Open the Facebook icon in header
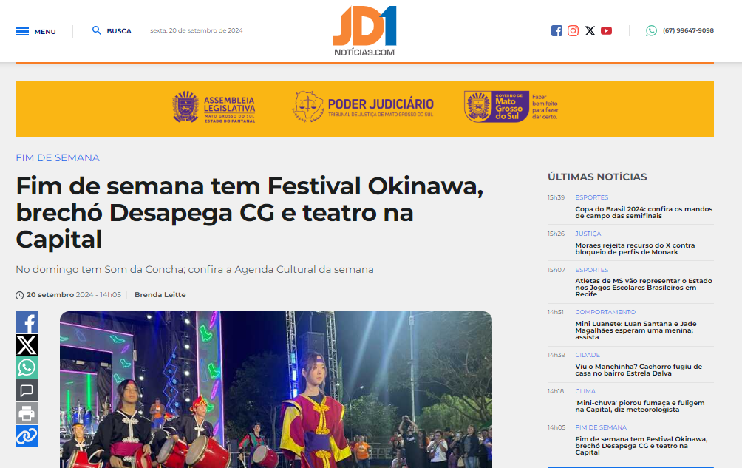Screen dimensions: 742x468 [x=556, y=31]
